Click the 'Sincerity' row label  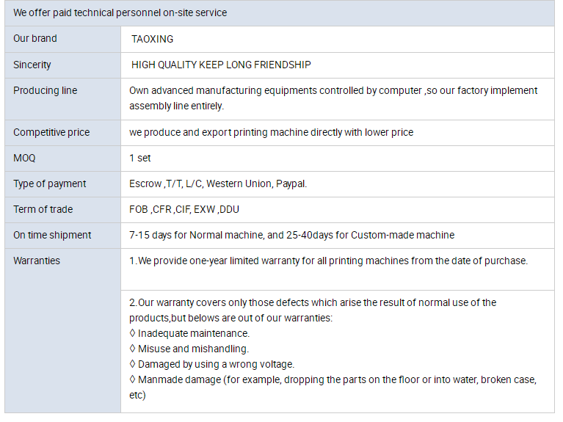[x=32, y=65]
